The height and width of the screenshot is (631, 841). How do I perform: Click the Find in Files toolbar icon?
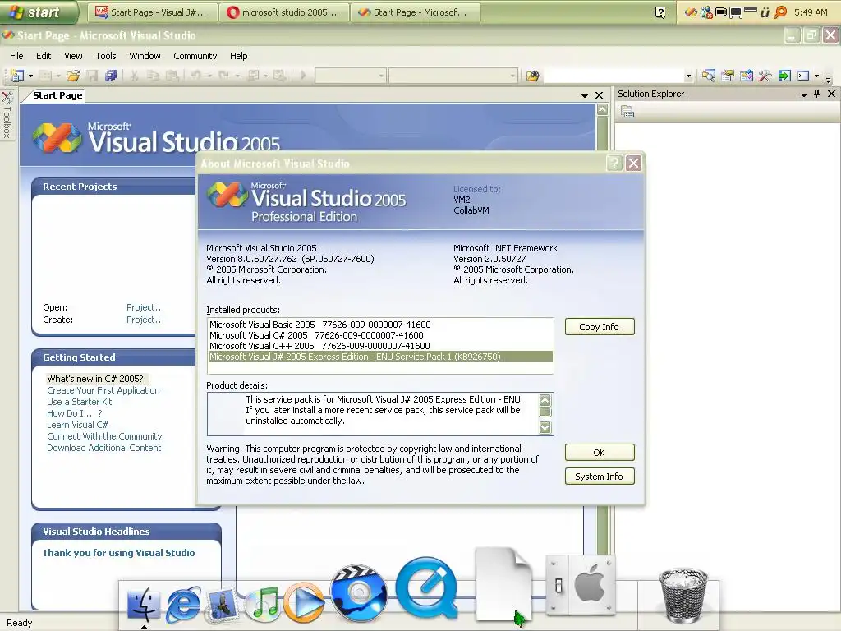(532, 76)
